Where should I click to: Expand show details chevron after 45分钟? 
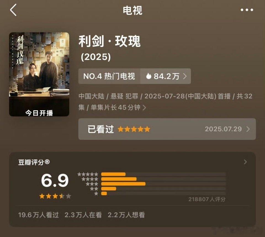pyautogui.click(x=144, y=107)
